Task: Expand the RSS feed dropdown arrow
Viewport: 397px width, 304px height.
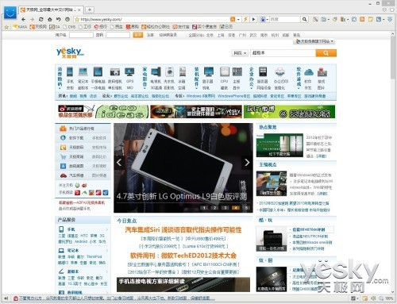Action: (238, 19)
